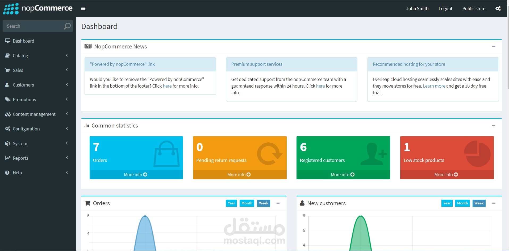This screenshot has width=509, height=251.
Task: Click the Dashboard monitor icon in sidebar
Action: coord(8,41)
